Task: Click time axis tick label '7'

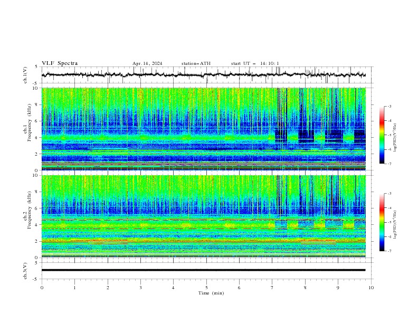Action: click(x=272, y=288)
